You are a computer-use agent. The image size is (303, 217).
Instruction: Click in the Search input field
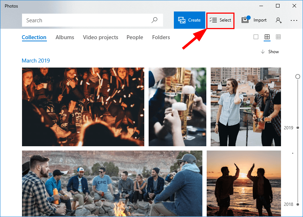click(x=92, y=20)
